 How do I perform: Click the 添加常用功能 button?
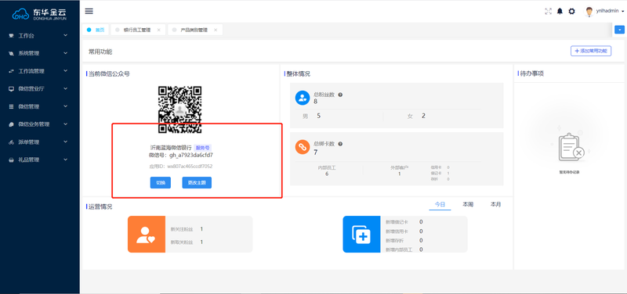pyautogui.click(x=591, y=51)
